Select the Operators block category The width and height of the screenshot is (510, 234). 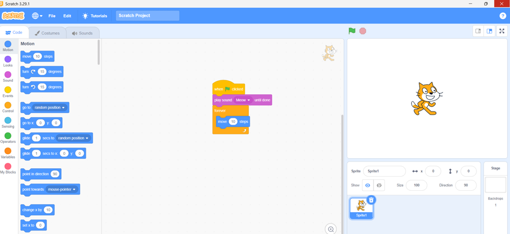point(8,138)
